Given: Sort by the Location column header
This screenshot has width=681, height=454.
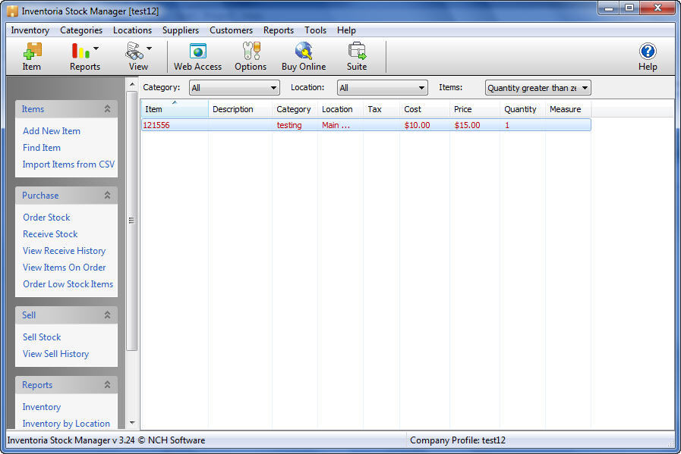Looking at the screenshot, I should [340, 109].
